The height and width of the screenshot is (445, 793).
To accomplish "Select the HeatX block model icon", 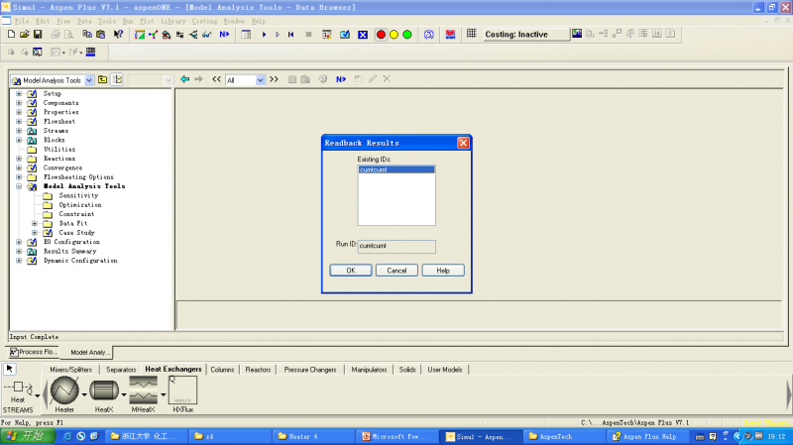I will pos(104,390).
